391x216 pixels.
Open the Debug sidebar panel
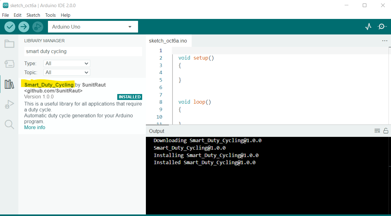(9, 105)
